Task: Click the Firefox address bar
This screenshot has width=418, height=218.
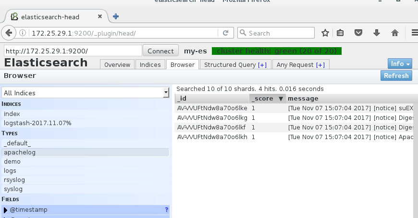Action: tap(123, 33)
